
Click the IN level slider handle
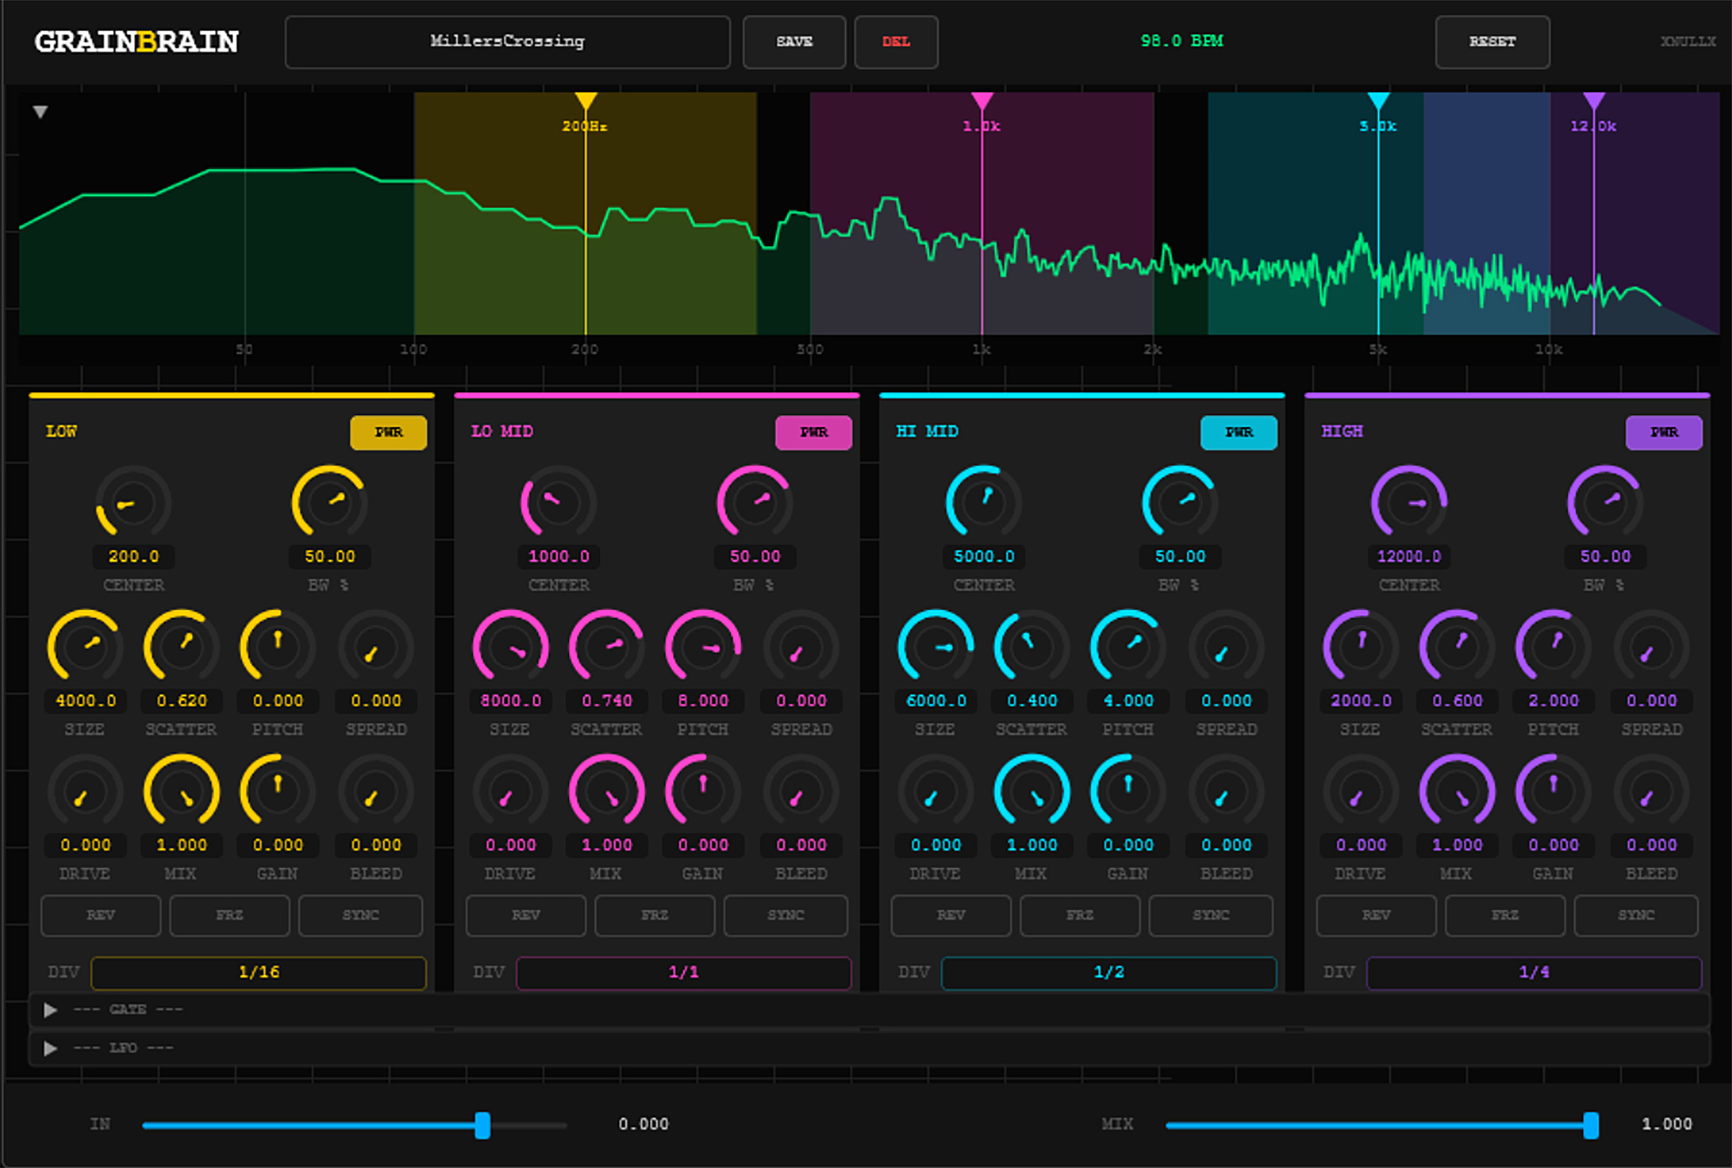pyautogui.click(x=483, y=1125)
